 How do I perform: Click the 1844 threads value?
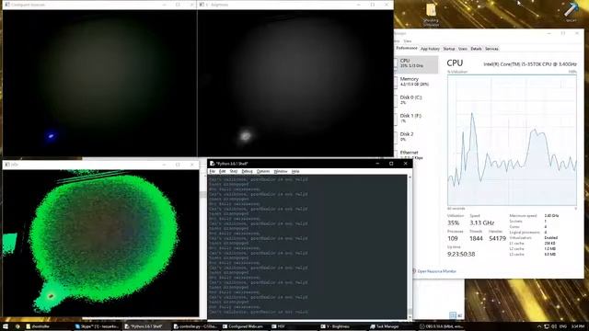pos(476,239)
